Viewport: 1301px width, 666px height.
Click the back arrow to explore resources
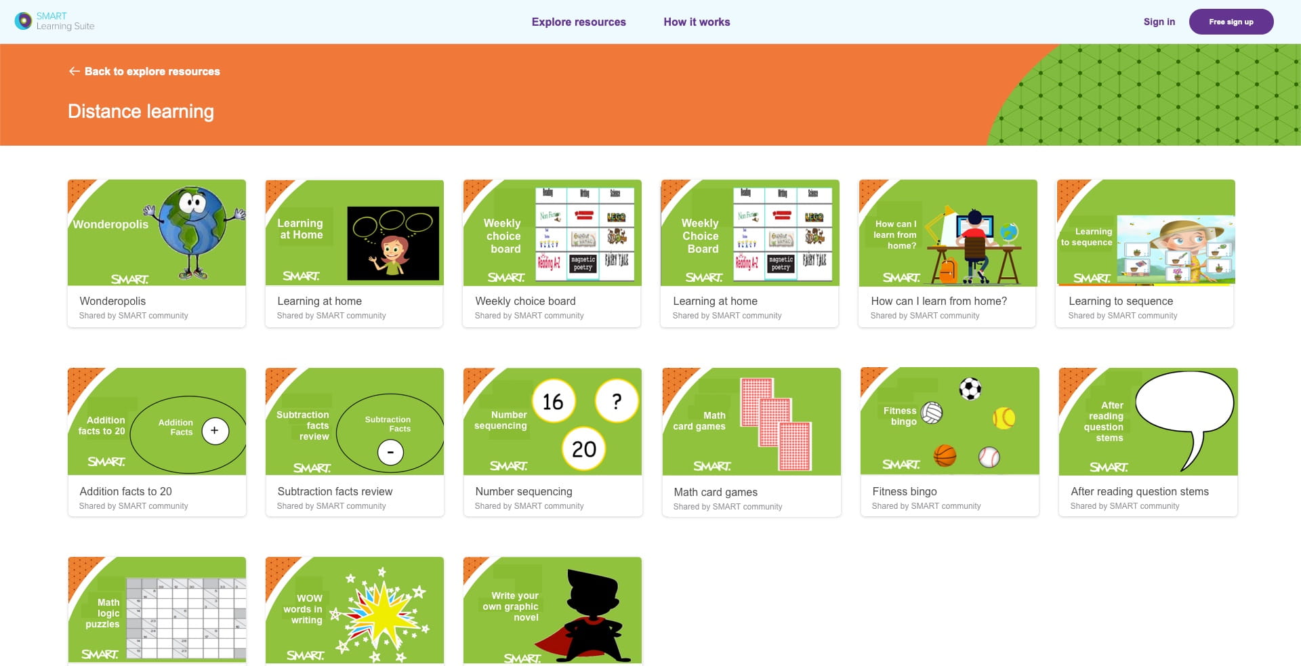[x=75, y=71]
